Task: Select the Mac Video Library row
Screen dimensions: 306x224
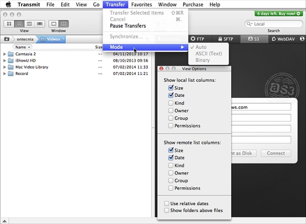Action: point(76,67)
